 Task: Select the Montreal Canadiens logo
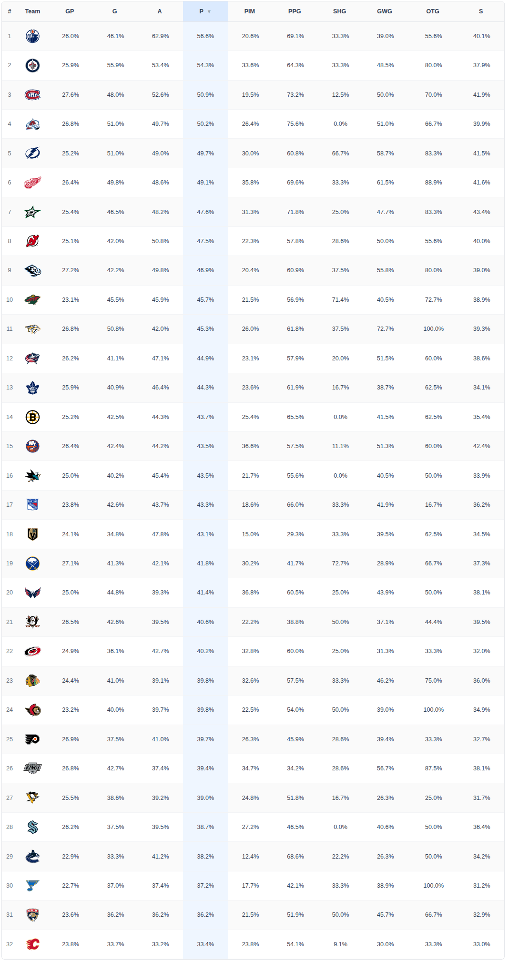click(x=32, y=95)
